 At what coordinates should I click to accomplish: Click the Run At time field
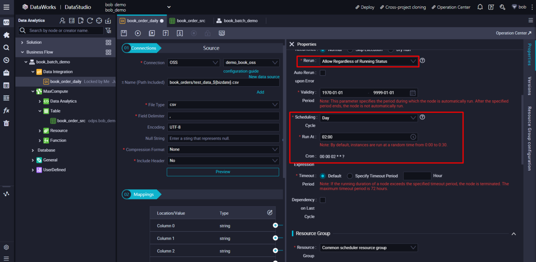pos(368,137)
